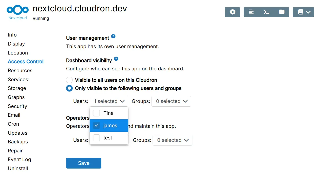Click the Save button
The width and height of the screenshot is (319, 177).
pyautogui.click(x=84, y=163)
